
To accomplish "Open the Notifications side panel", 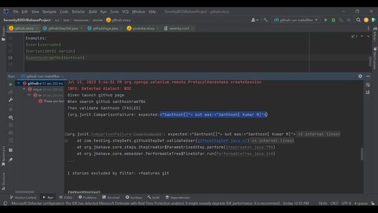I will point(375,58).
